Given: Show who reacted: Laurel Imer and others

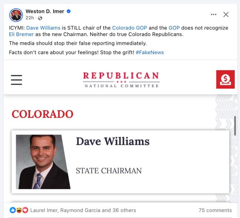Looking at the screenshot, I should [83, 210].
